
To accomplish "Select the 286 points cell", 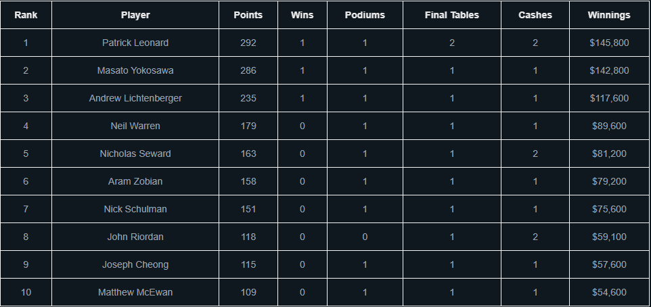I will (x=248, y=70).
